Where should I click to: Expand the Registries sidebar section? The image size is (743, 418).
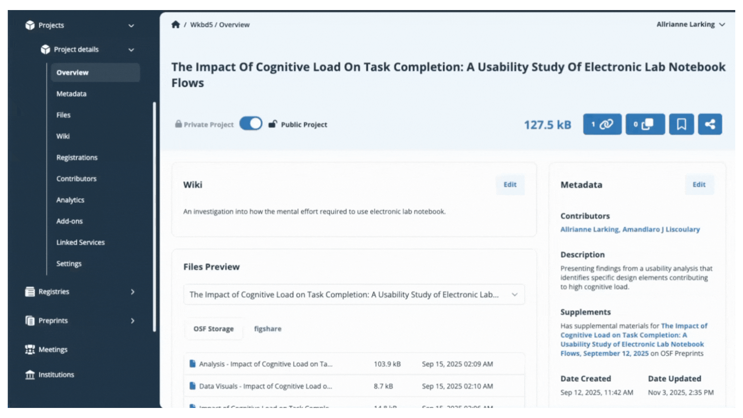(x=132, y=292)
